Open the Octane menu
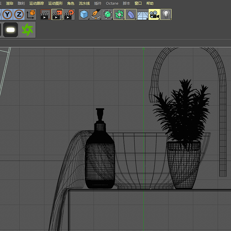This screenshot has height=231, width=231. pos(112,3)
